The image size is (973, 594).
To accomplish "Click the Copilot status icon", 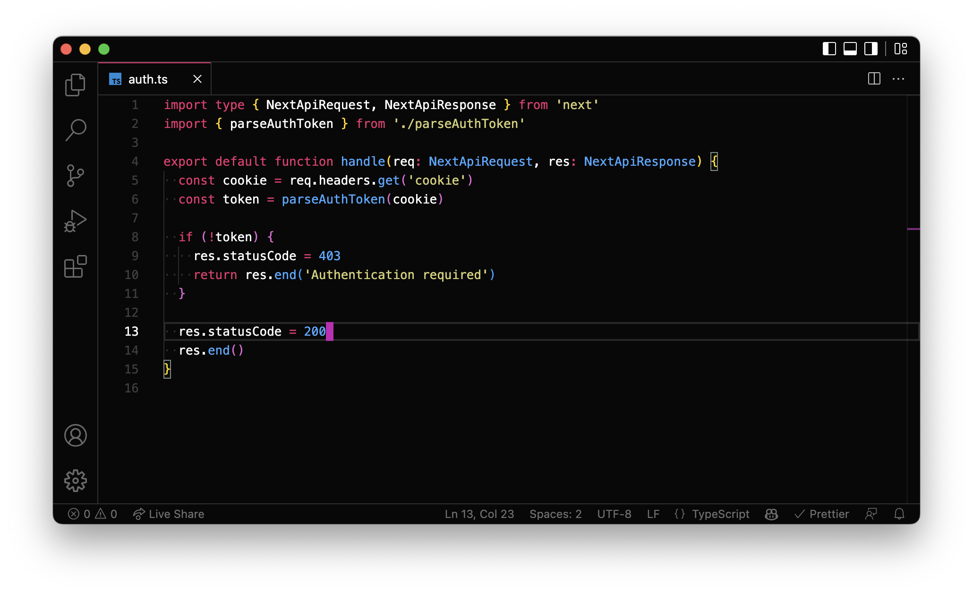I will tap(771, 514).
